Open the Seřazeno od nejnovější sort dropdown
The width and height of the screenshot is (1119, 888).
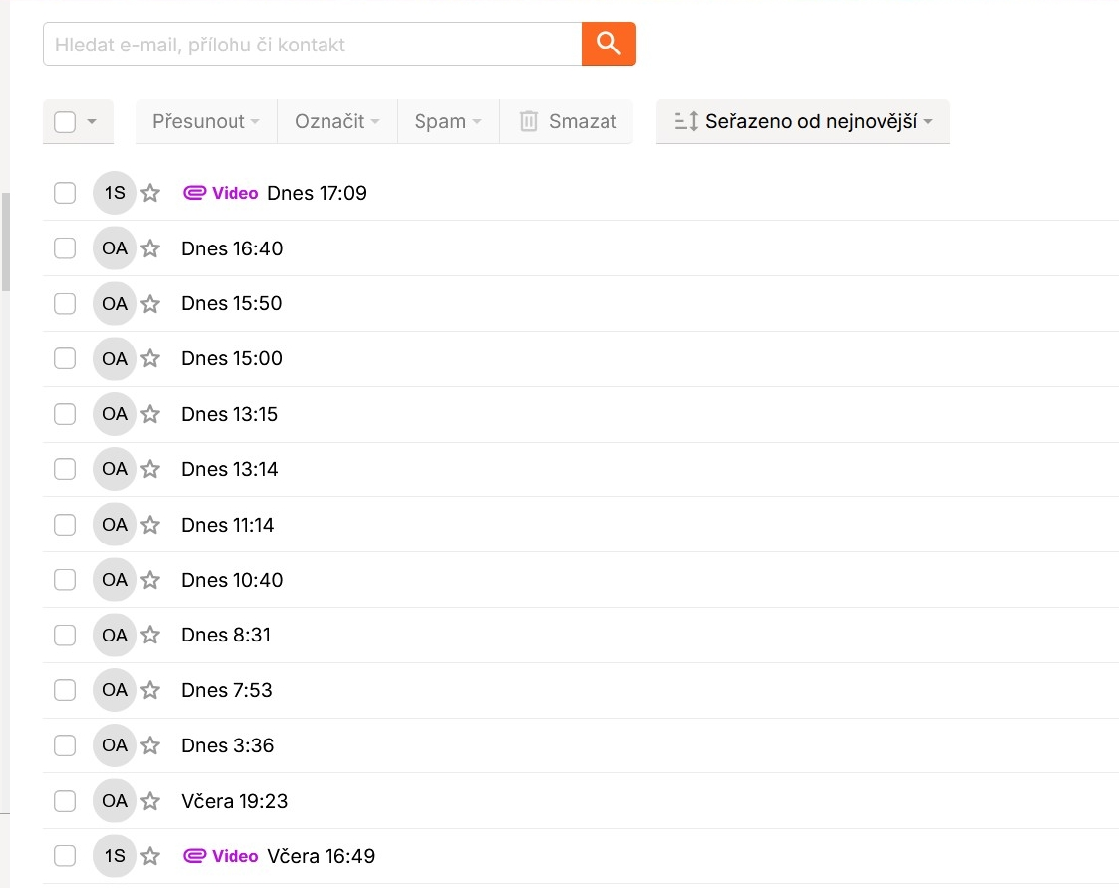click(802, 122)
